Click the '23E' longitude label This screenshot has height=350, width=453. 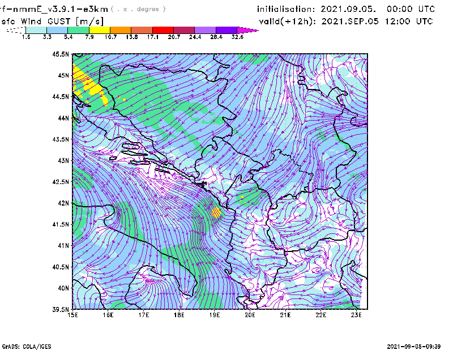(x=356, y=315)
